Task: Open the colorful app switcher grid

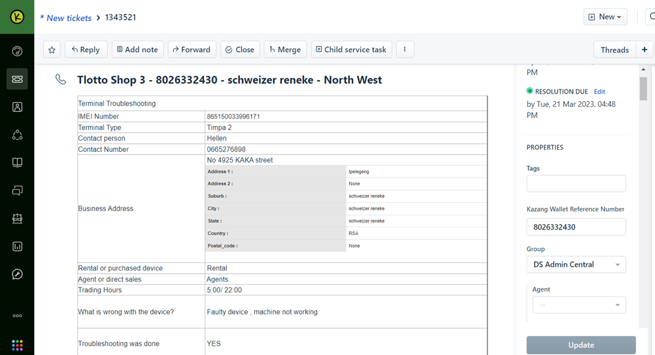Action: coord(17,346)
